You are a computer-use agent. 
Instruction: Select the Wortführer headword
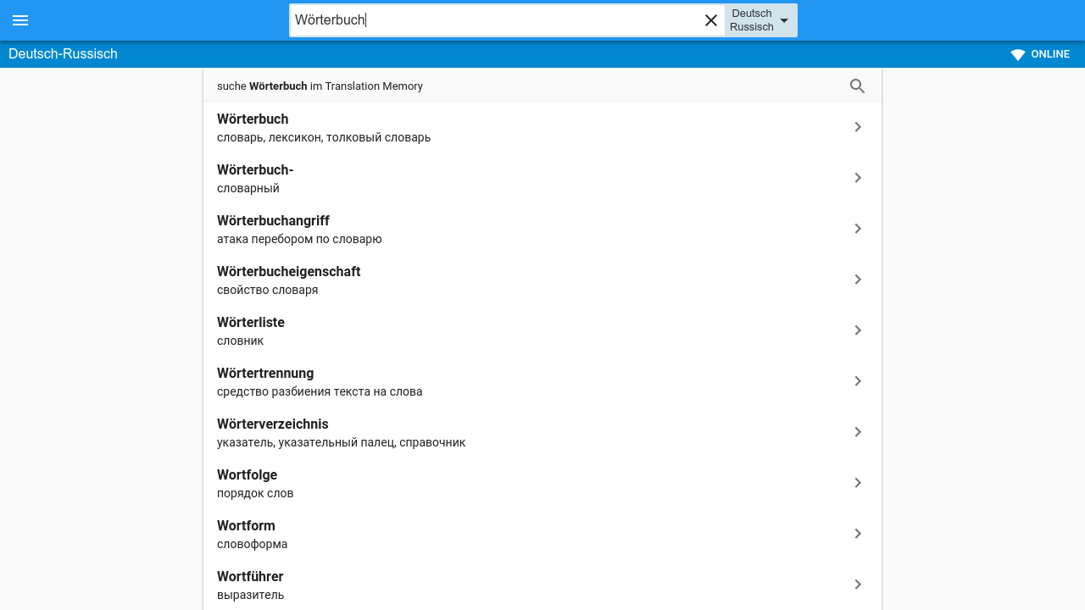250,577
